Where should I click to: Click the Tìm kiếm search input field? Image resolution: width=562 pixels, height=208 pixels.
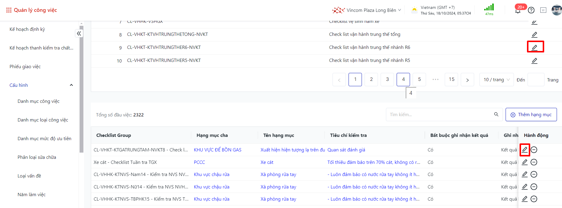[439, 115]
